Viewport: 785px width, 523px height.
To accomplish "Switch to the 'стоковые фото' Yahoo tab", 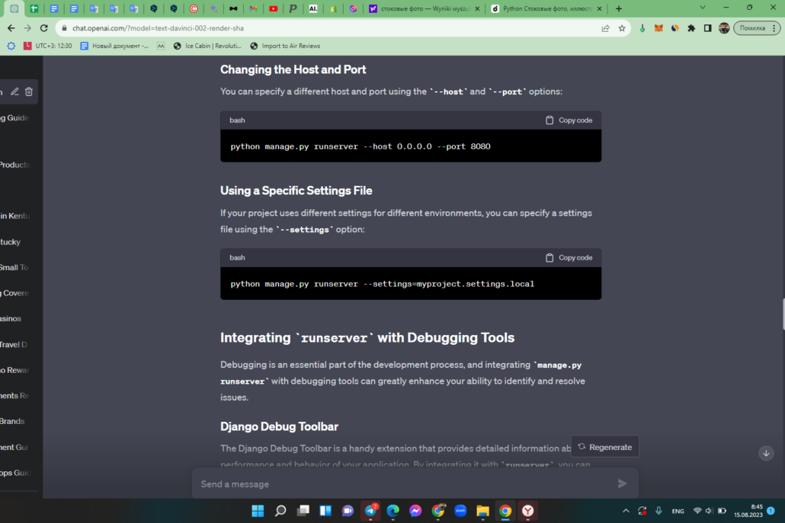I will tap(425, 8).
